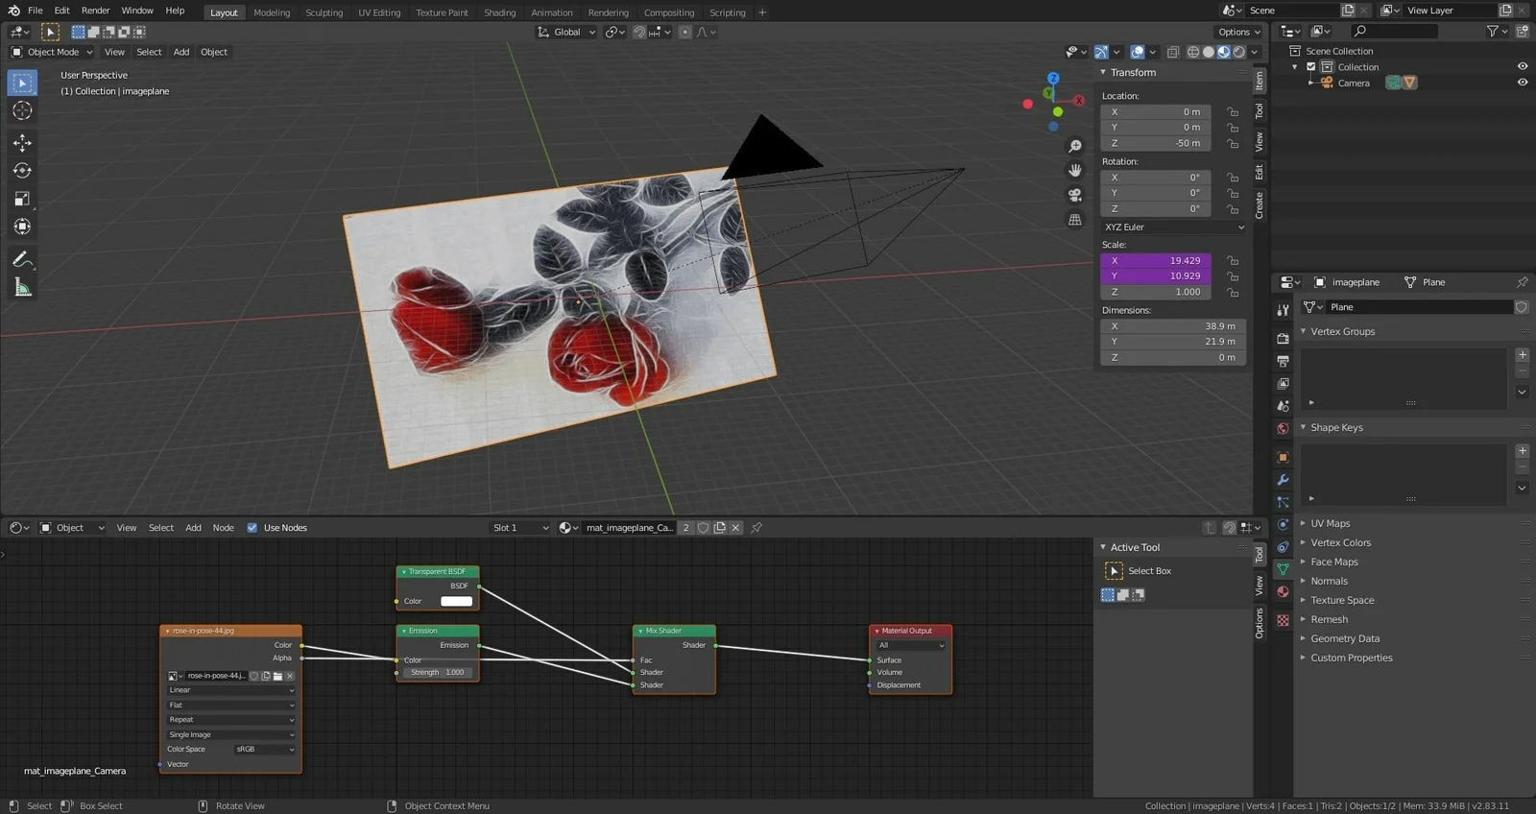Hide the Collection with its eye icon
This screenshot has height=814, width=1536.
(x=1522, y=66)
